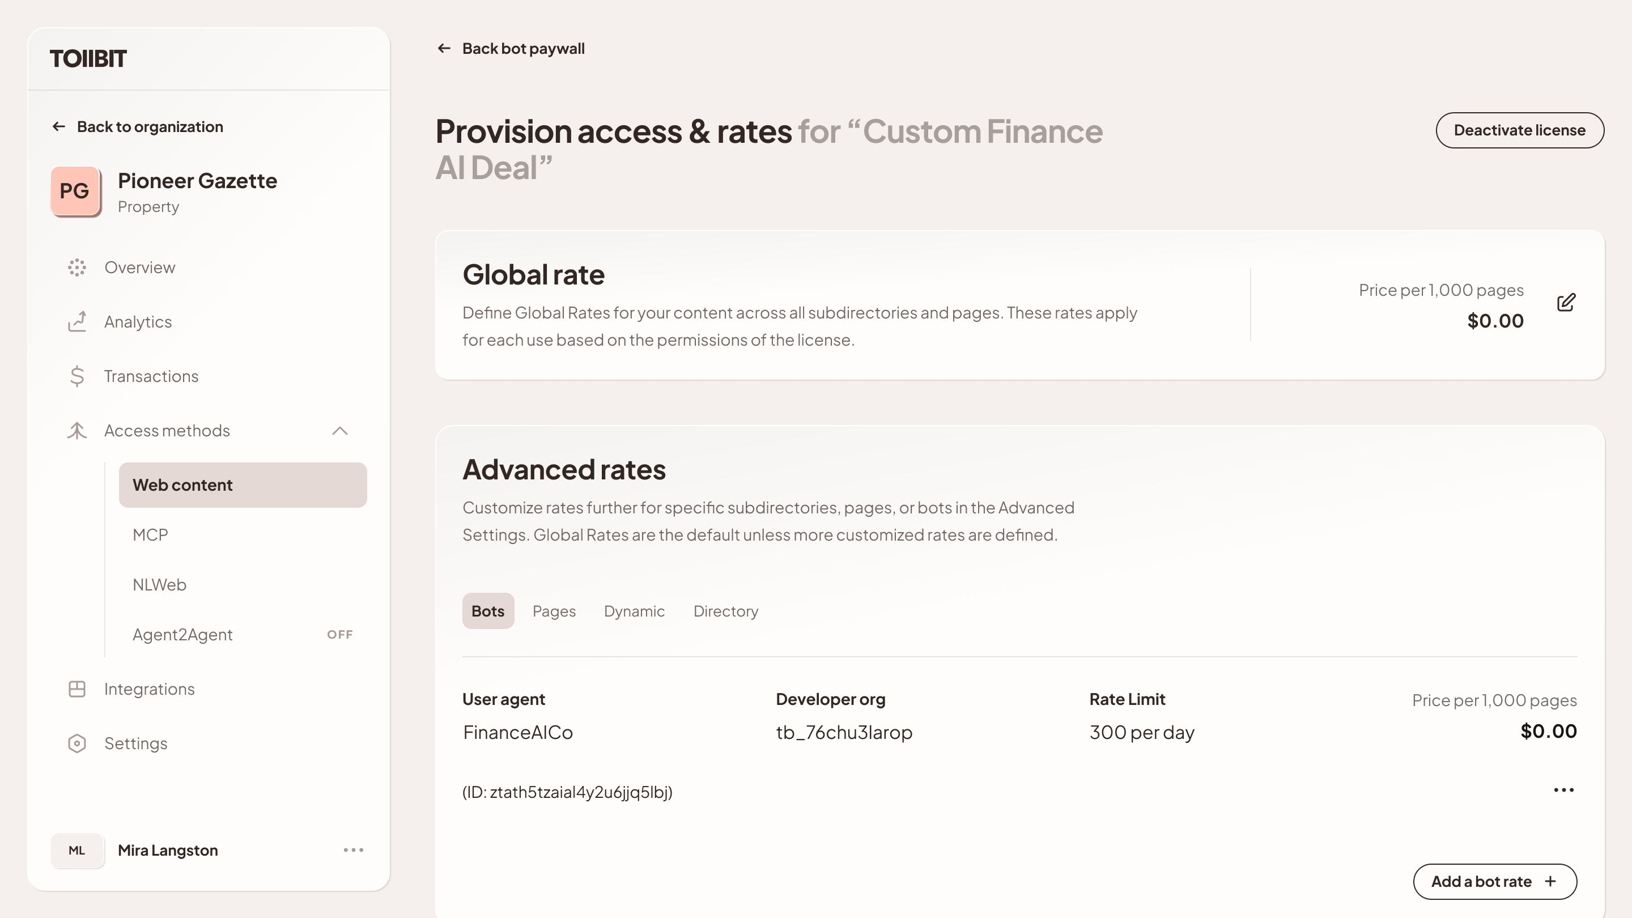Image resolution: width=1632 pixels, height=918 pixels.
Task: Open Mira Langston's account options menu
Action: pos(352,850)
